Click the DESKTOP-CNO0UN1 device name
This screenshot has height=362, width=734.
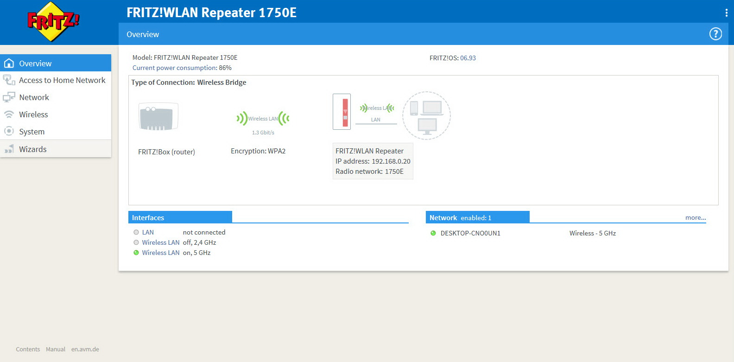click(x=470, y=233)
